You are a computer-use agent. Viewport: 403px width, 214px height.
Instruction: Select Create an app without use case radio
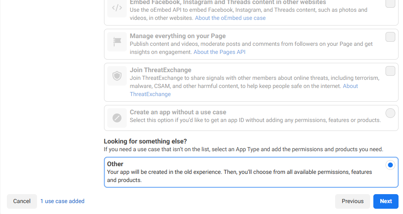pyautogui.click(x=390, y=113)
